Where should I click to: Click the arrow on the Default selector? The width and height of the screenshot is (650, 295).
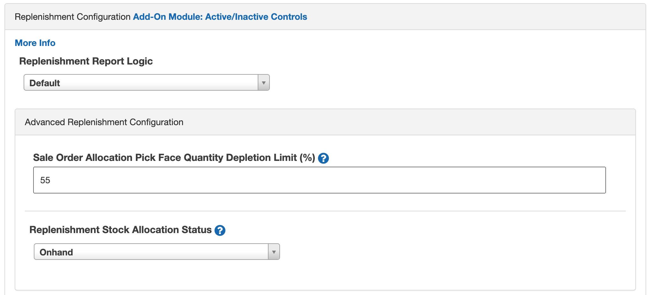tap(263, 82)
